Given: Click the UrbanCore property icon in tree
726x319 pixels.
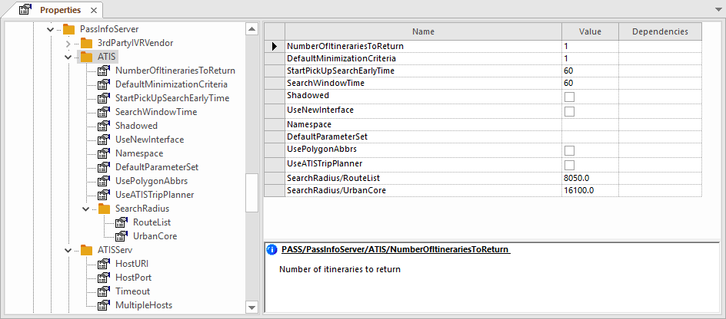Looking at the screenshot, I should click(121, 236).
